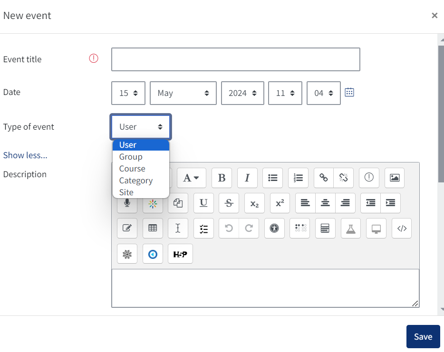Open the year dropdown showing 2024
This screenshot has height=352, width=444.
coord(242,93)
